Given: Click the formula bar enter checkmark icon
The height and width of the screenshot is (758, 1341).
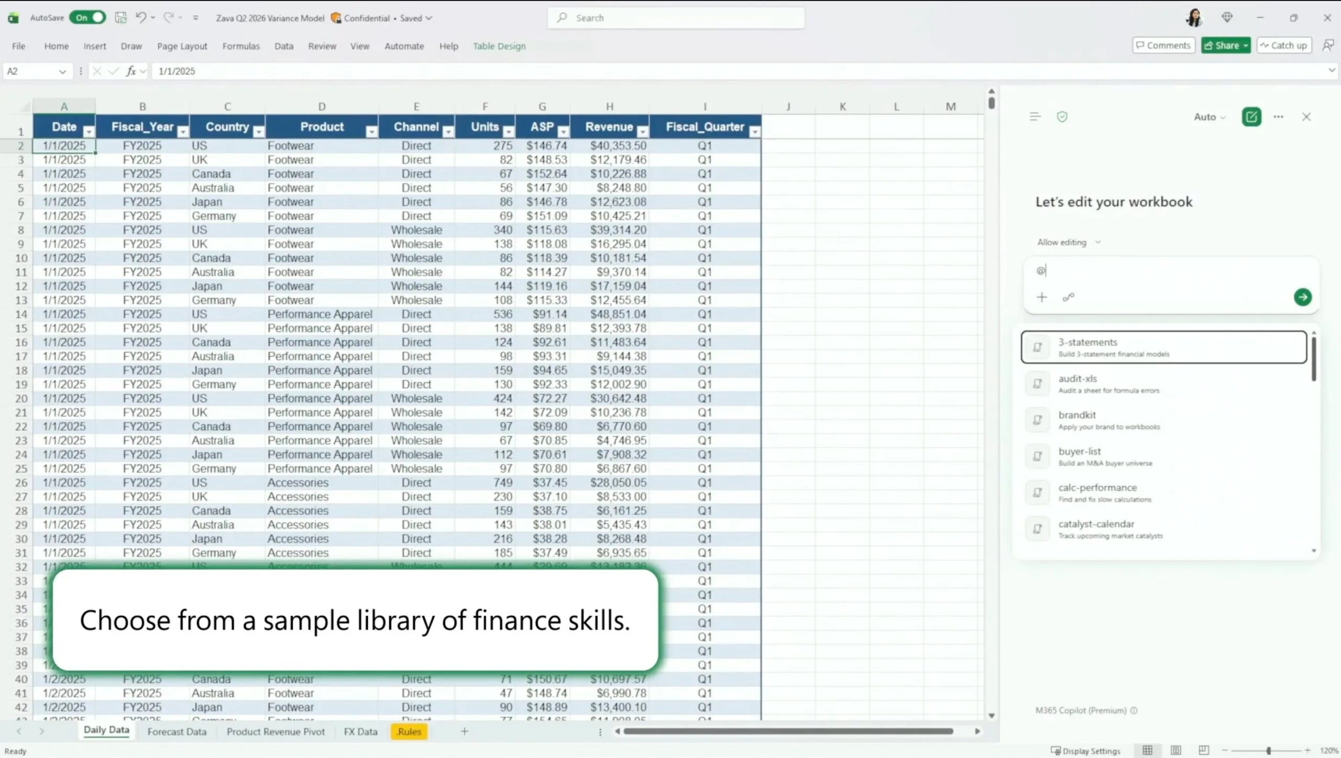Looking at the screenshot, I should 114,71.
